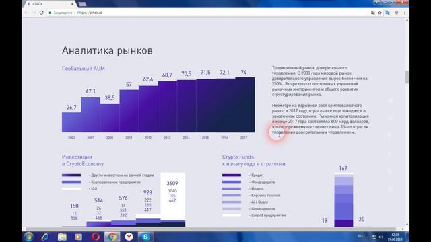Open Skype from the taskbar

point(145,237)
